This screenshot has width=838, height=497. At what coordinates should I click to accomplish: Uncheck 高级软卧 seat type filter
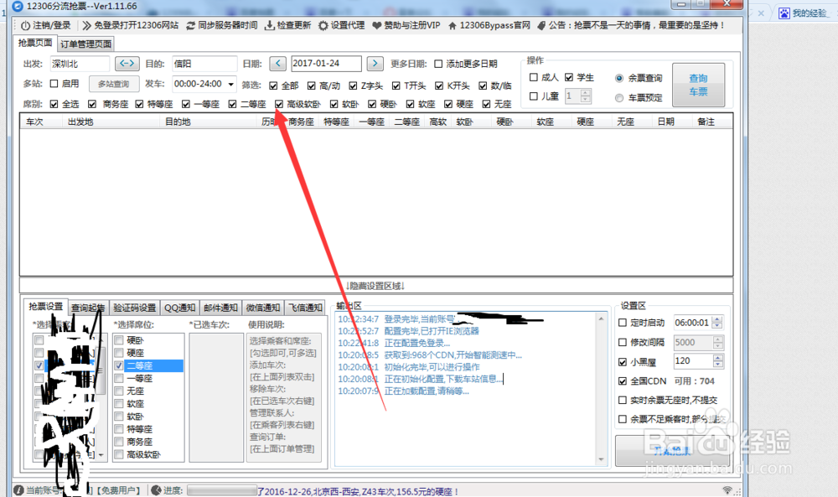click(279, 104)
